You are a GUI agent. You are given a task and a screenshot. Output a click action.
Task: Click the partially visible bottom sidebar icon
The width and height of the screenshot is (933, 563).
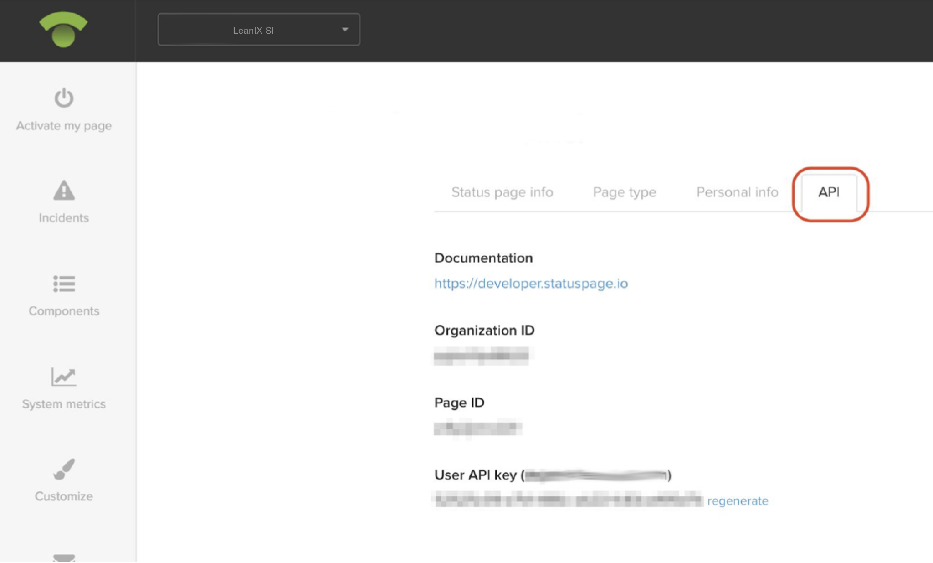(x=64, y=558)
